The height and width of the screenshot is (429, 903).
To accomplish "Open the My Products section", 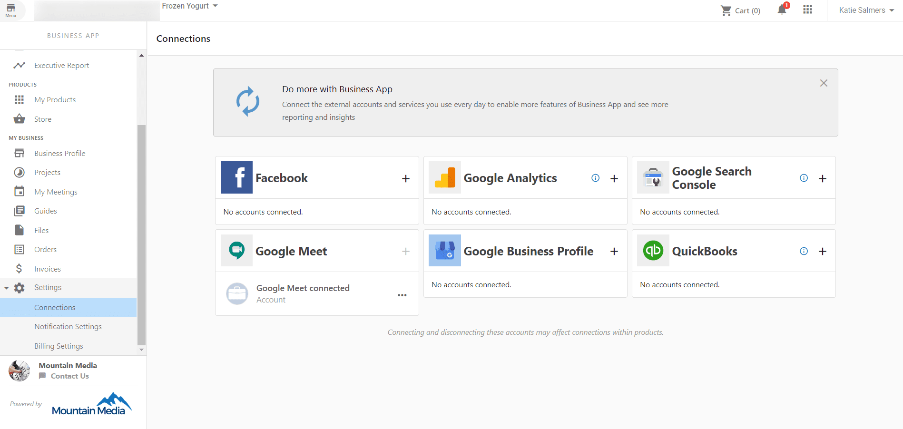I will tap(55, 99).
